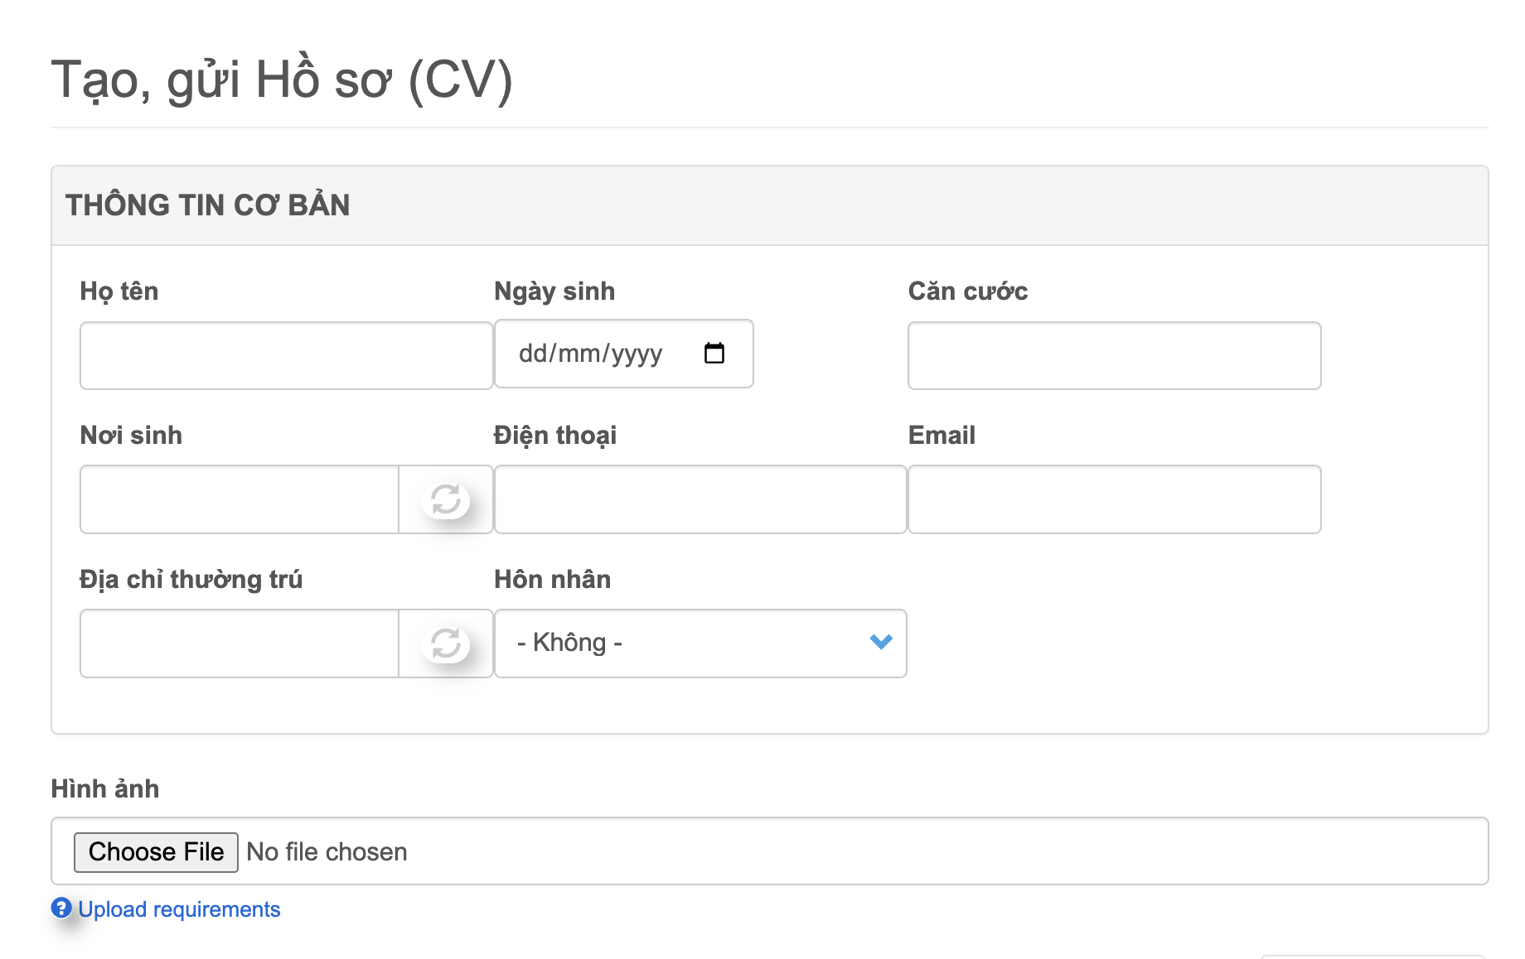Select the year segment of Ngày sinh
Viewport: 1525px width, 959px height.
click(x=637, y=354)
